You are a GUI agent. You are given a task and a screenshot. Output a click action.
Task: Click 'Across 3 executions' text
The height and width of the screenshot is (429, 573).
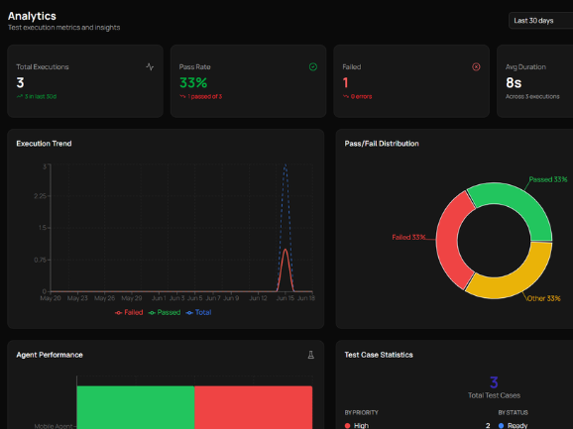coord(532,96)
